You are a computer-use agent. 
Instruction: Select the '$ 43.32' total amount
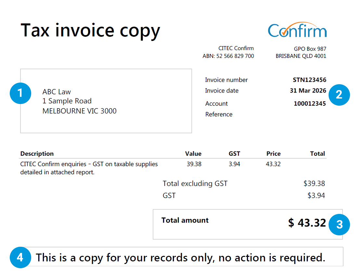click(x=307, y=223)
